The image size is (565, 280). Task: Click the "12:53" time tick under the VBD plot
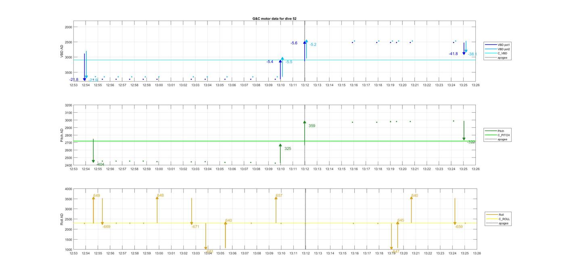(x=73, y=85)
